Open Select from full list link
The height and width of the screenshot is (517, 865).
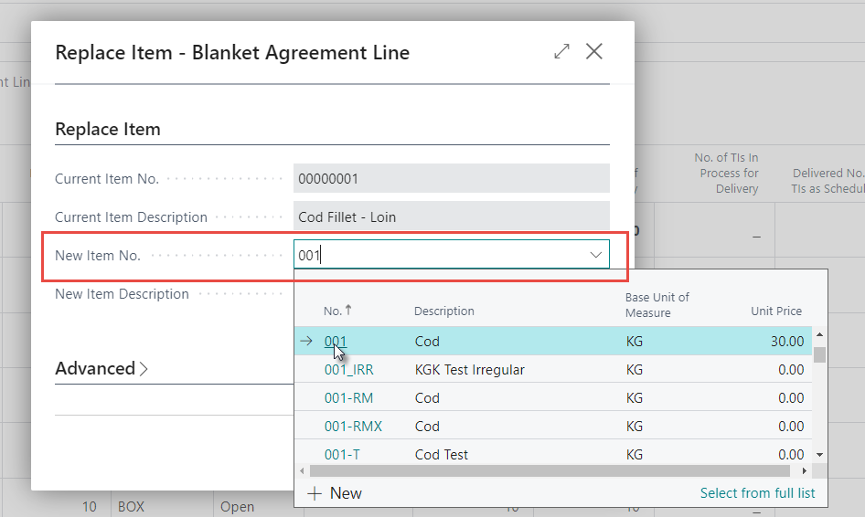(757, 493)
